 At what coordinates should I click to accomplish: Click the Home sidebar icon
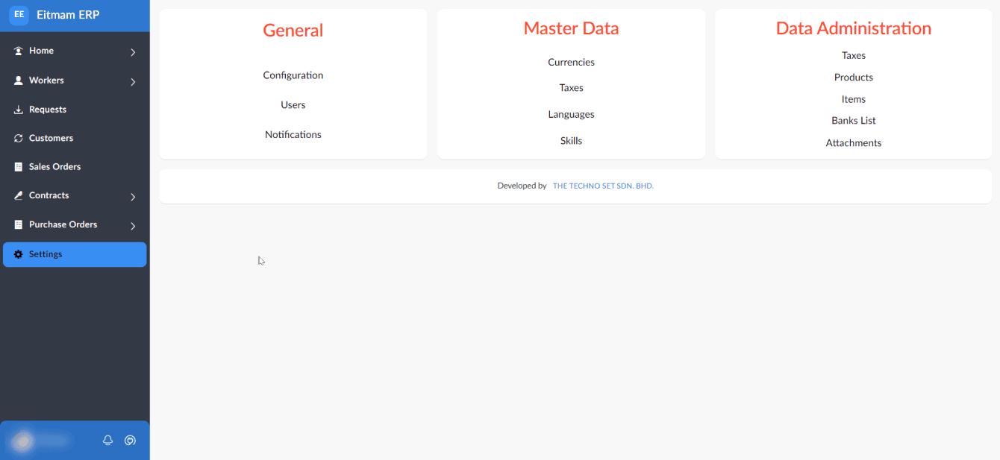[x=19, y=51]
